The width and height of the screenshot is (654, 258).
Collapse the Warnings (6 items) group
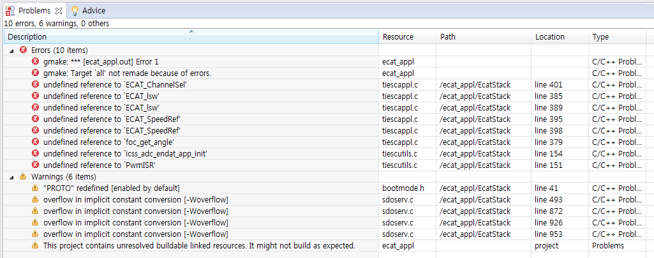(12, 177)
